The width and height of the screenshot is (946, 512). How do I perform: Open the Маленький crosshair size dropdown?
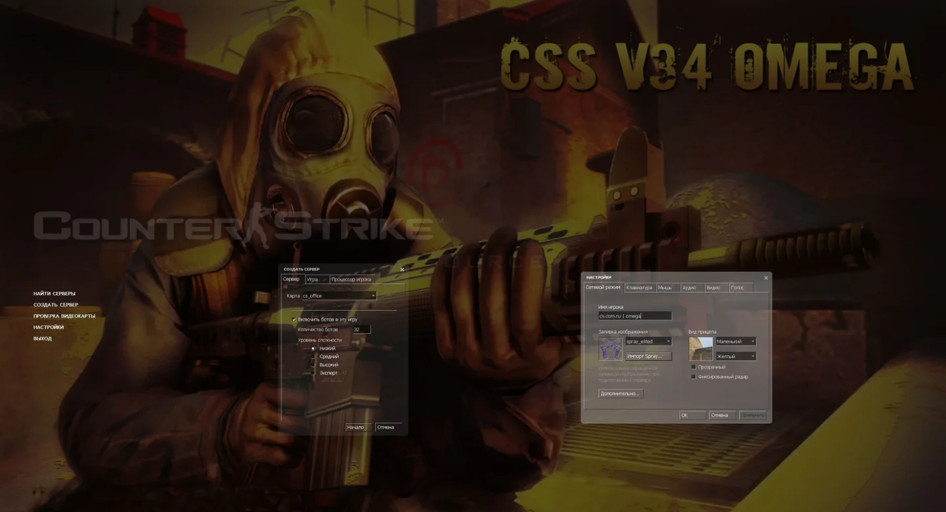coord(735,342)
